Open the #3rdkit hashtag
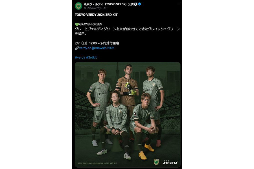Image resolution: width=254 pixels, height=169 pixels. 91,57
